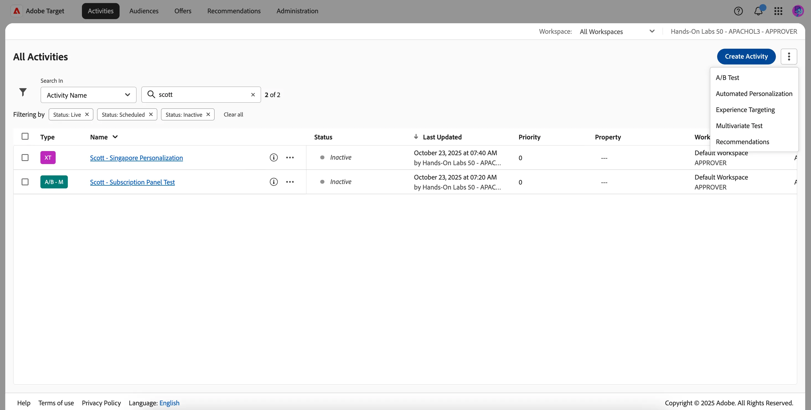Remove the Status: Live filter
This screenshot has width=811, height=410.
pyautogui.click(x=87, y=114)
